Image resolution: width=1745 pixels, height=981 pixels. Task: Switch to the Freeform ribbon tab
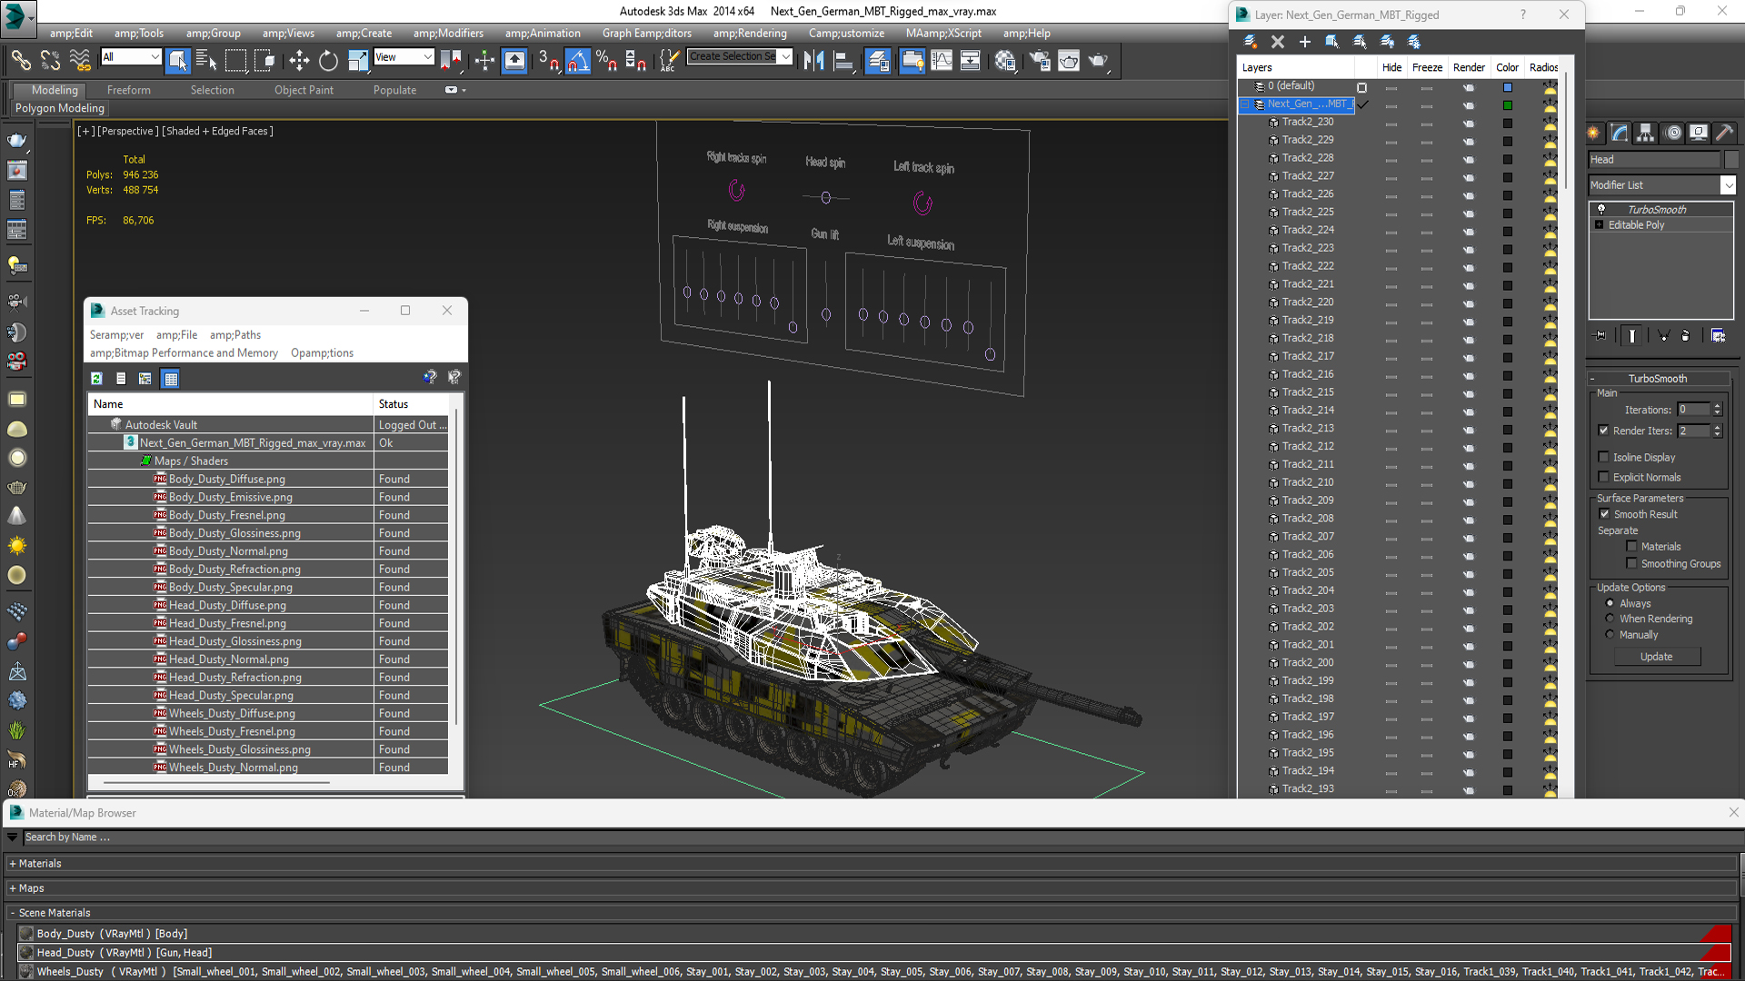(129, 90)
